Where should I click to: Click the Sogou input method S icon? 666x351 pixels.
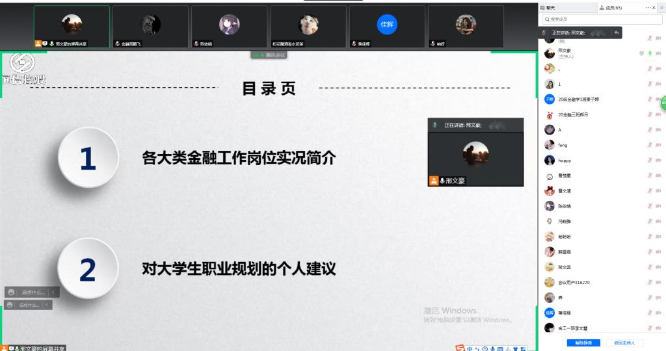click(x=460, y=348)
